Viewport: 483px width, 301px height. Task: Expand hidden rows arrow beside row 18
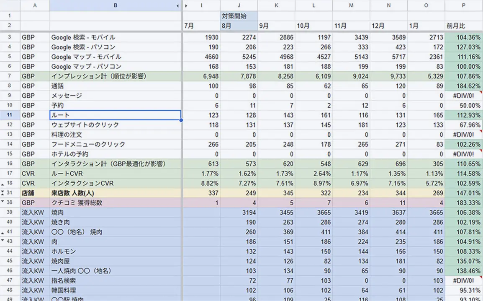click(3, 184)
